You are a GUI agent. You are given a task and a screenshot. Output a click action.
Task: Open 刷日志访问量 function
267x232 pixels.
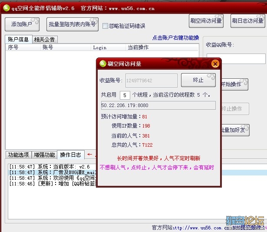[248, 21]
